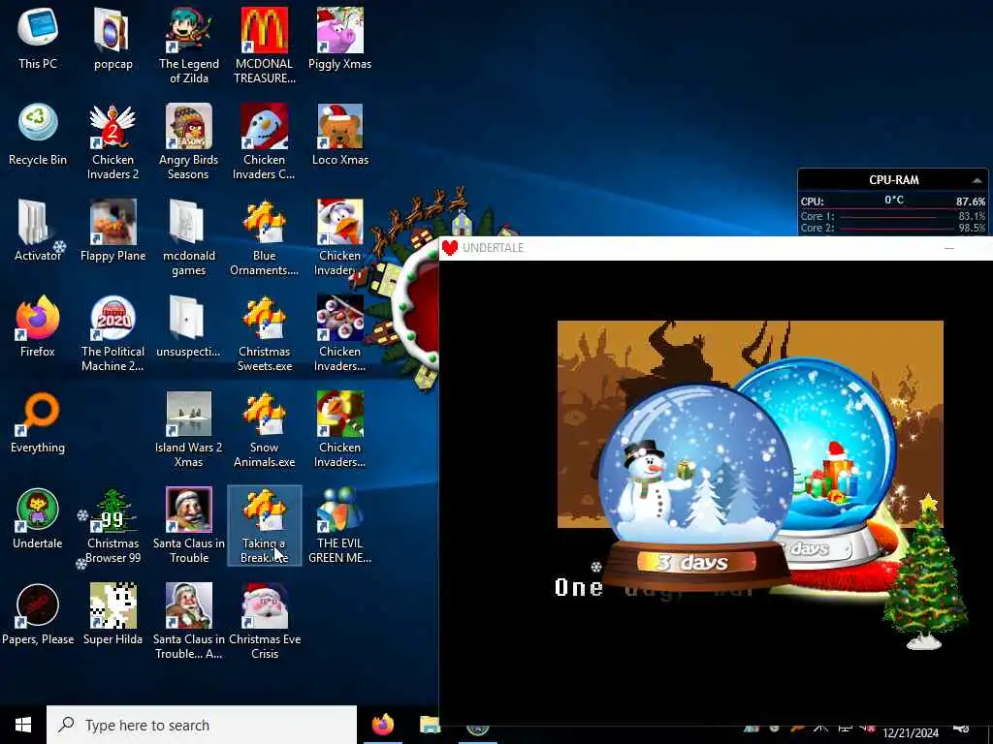
Task: Click the decorated Christmas tree widget
Action: click(925, 573)
